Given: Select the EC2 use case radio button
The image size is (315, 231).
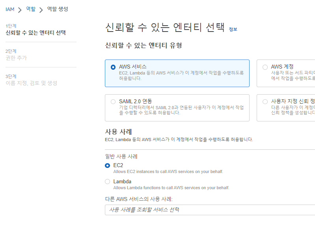Looking at the screenshot, I should (108, 166).
